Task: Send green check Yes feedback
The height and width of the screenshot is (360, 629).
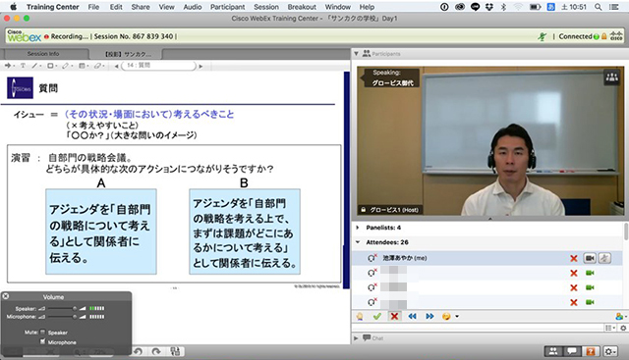Action: pyautogui.click(x=377, y=317)
